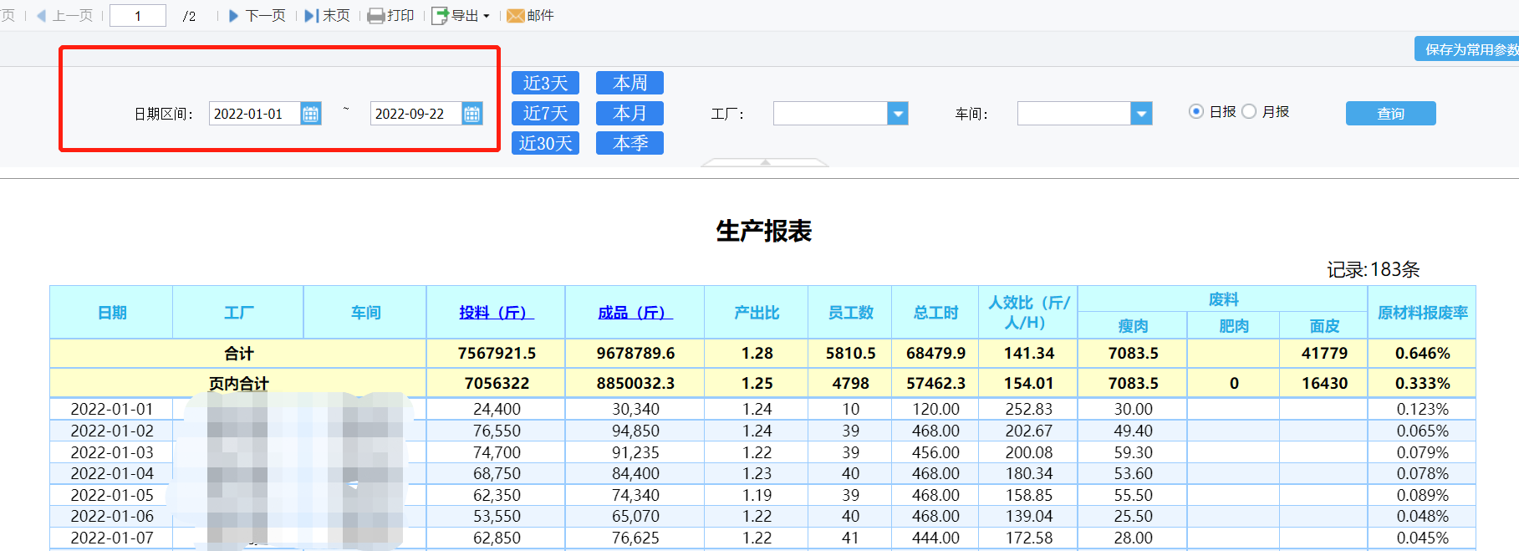This screenshot has height=551, width=1519.
Task: Go to previous page via 上一页
Action: [x=64, y=16]
